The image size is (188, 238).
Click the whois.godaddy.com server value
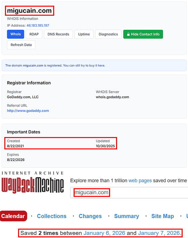112,97
